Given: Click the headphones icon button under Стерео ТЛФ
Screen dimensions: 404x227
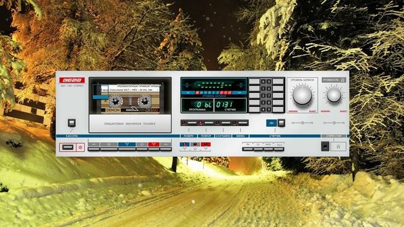Looking at the screenshot, I should (x=338, y=147).
